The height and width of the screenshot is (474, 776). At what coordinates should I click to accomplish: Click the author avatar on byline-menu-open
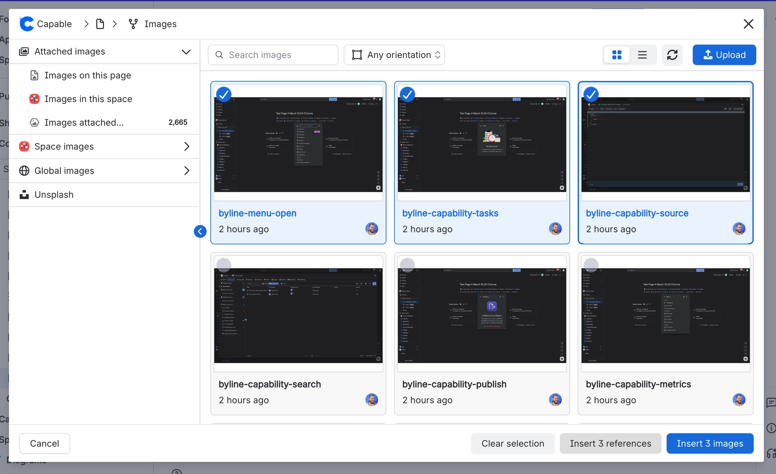pyautogui.click(x=372, y=229)
